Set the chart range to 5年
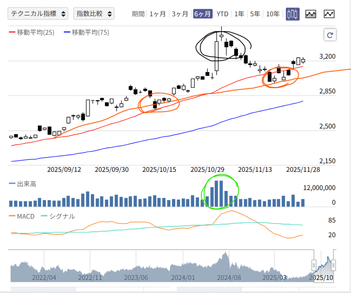The image size is (351, 293). coord(255,14)
